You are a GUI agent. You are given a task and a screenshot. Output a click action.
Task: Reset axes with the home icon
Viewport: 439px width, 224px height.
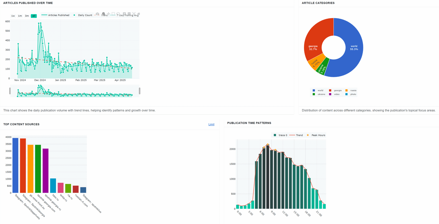pyautogui.click(x=139, y=14)
